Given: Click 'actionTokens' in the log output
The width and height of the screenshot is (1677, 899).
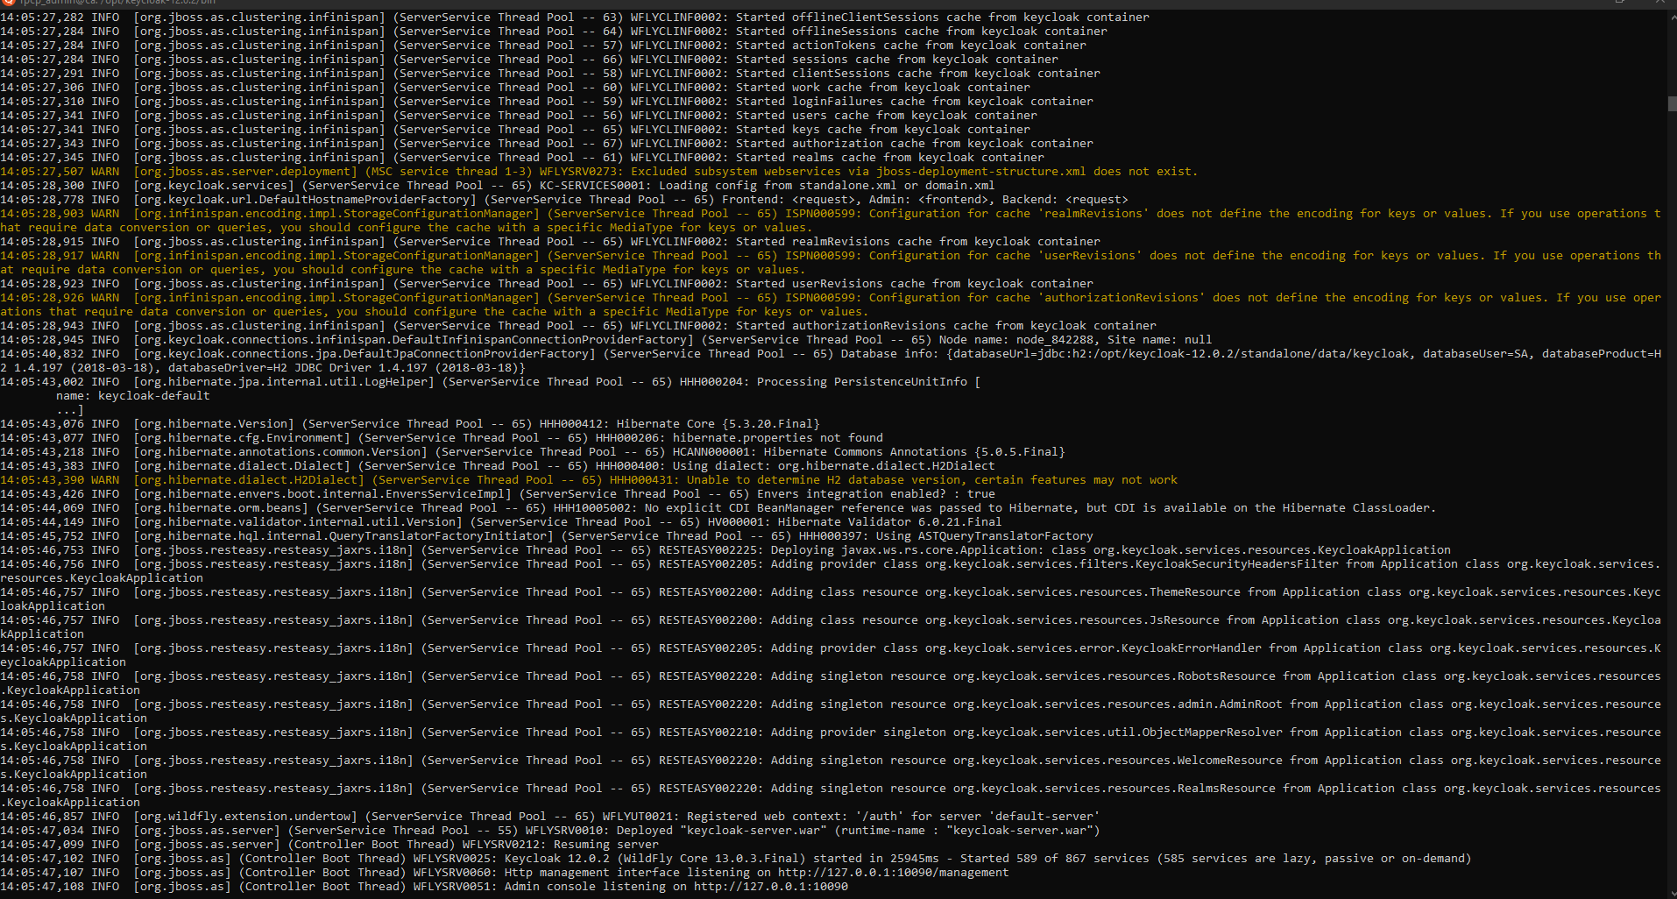Looking at the screenshot, I should click(x=834, y=45).
